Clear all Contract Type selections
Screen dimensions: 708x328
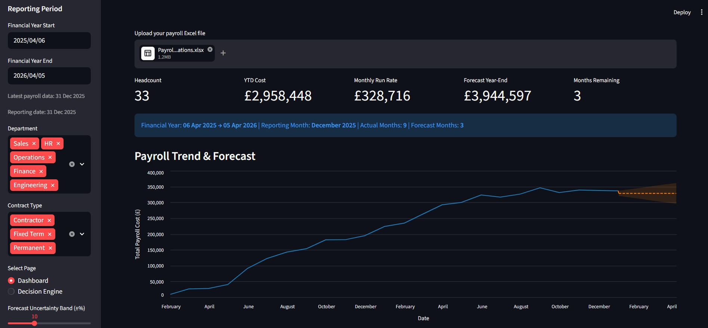click(x=72, y=234)
